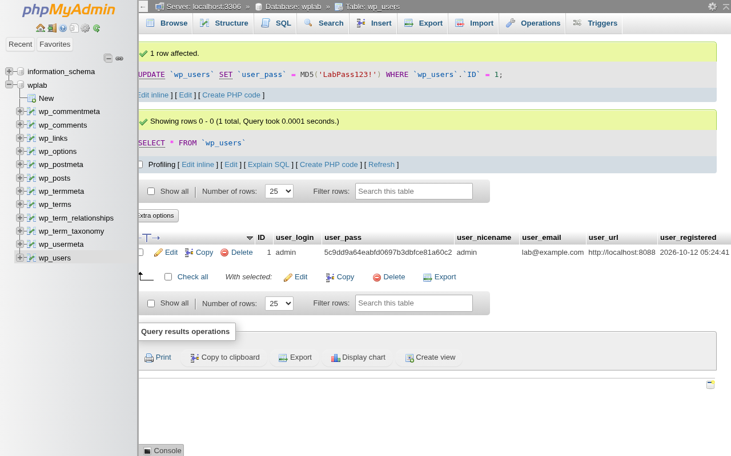Click Print icon in query results operations
The image size is (731, 456).
pos(149,358)
